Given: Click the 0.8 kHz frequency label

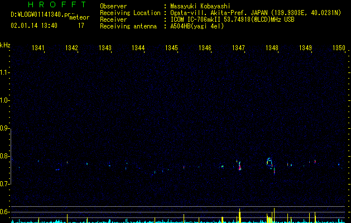Looking at the screenshot, I should pos(4,156).
